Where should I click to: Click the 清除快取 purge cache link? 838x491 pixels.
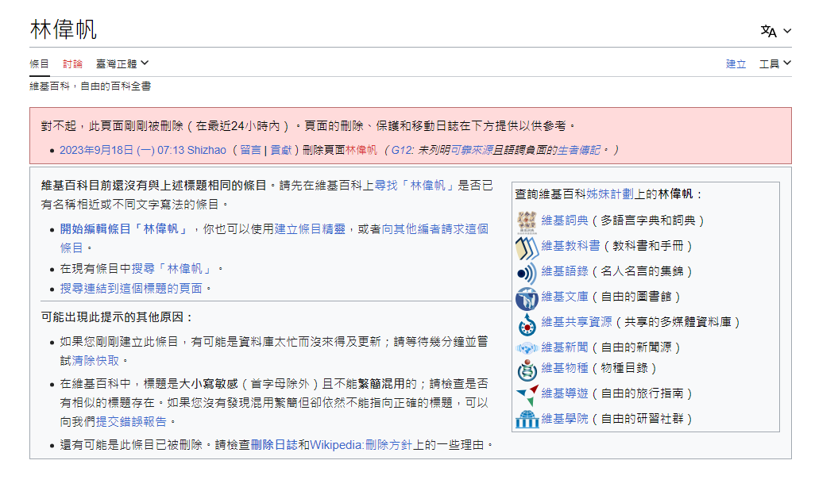pos(95,361)
